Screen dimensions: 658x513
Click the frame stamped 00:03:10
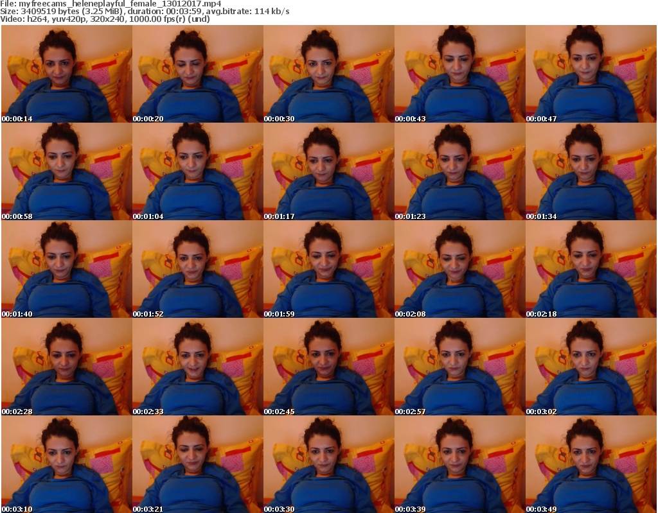click(x=67, y=464)
